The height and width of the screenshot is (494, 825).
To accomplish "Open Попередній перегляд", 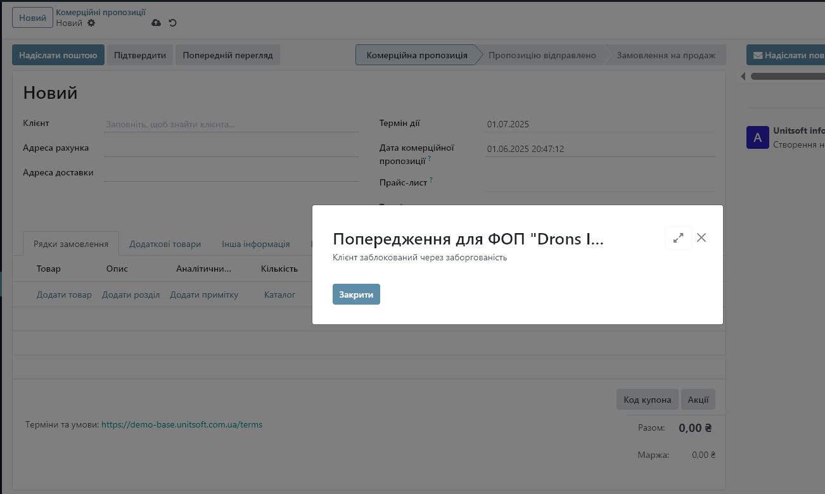I will (x=227, y=55).
